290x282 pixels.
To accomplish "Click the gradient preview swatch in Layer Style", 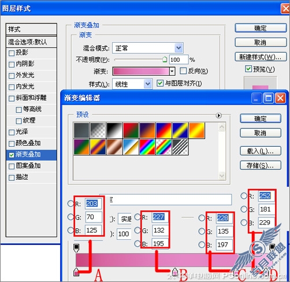I will [x=141, y=71].
